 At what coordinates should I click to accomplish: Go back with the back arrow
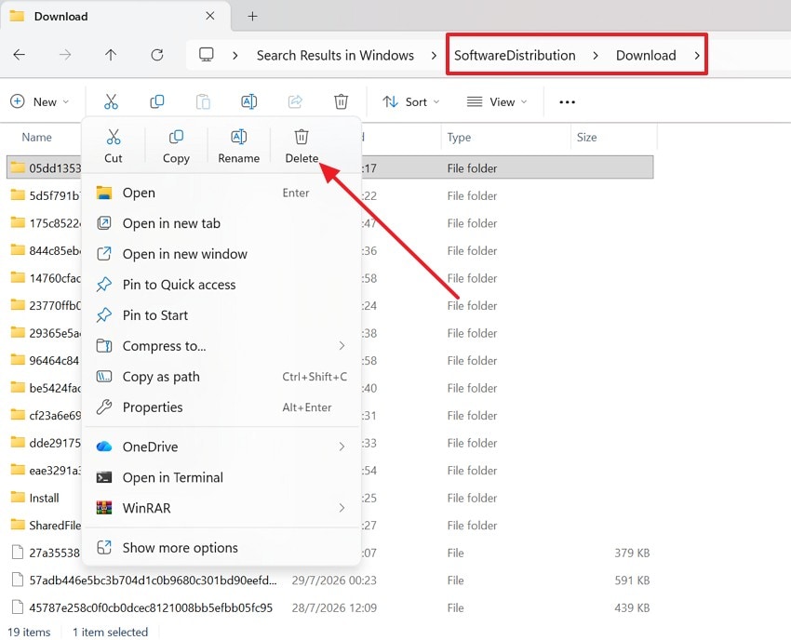(20, 55)
